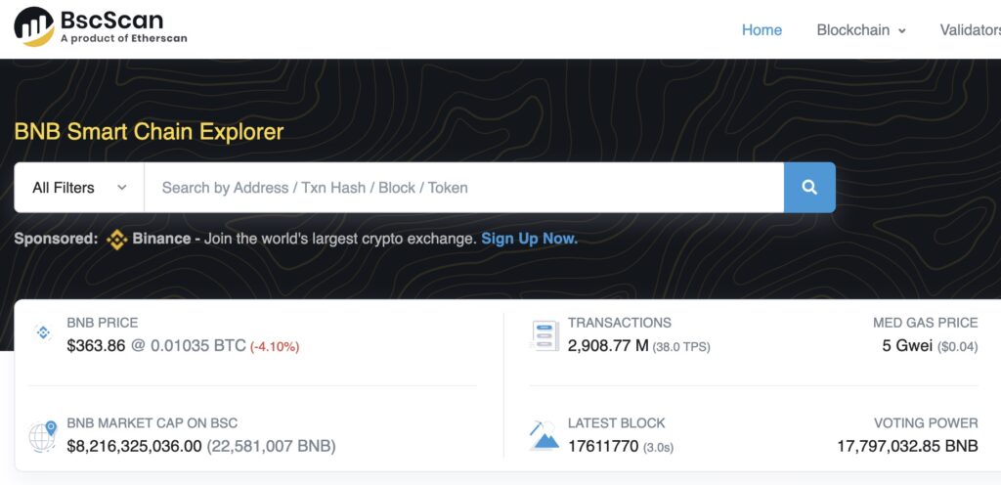
Task: Click the blue magnifier search button
Action: tap(809, 187)
